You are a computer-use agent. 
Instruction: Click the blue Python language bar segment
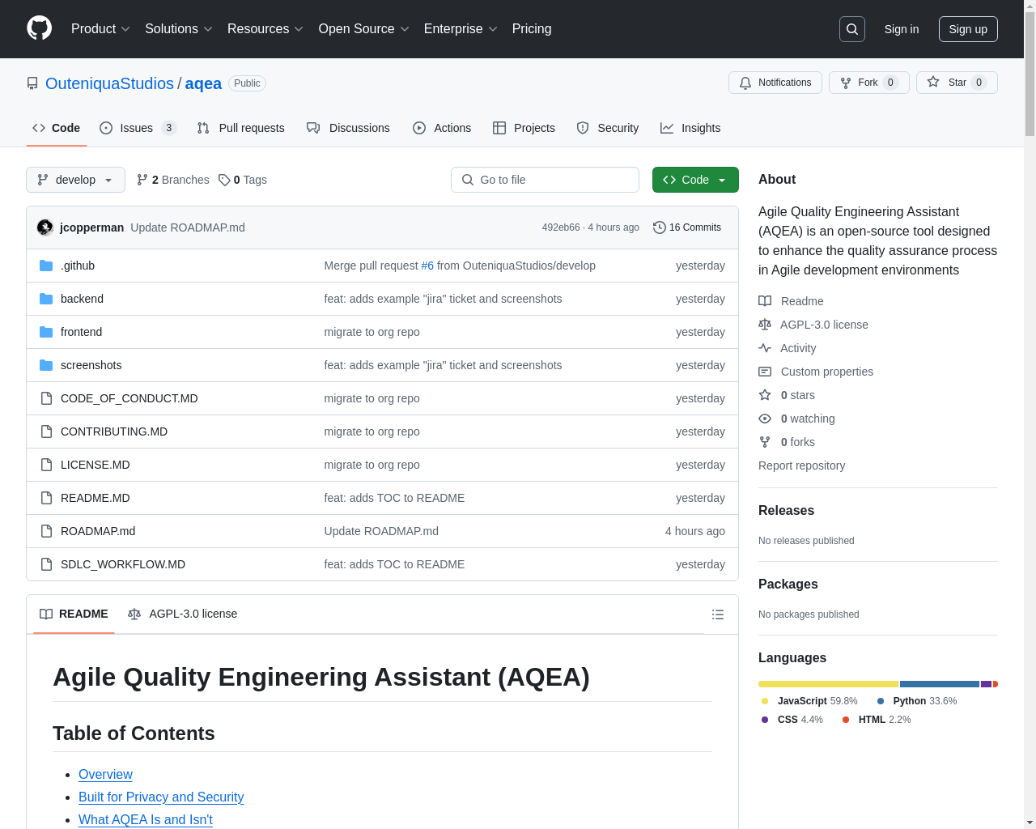click(940, 684)
